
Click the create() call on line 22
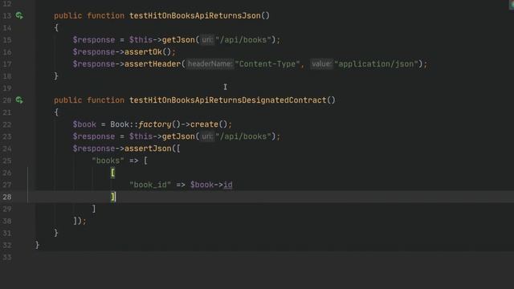(x=209, y=124)
